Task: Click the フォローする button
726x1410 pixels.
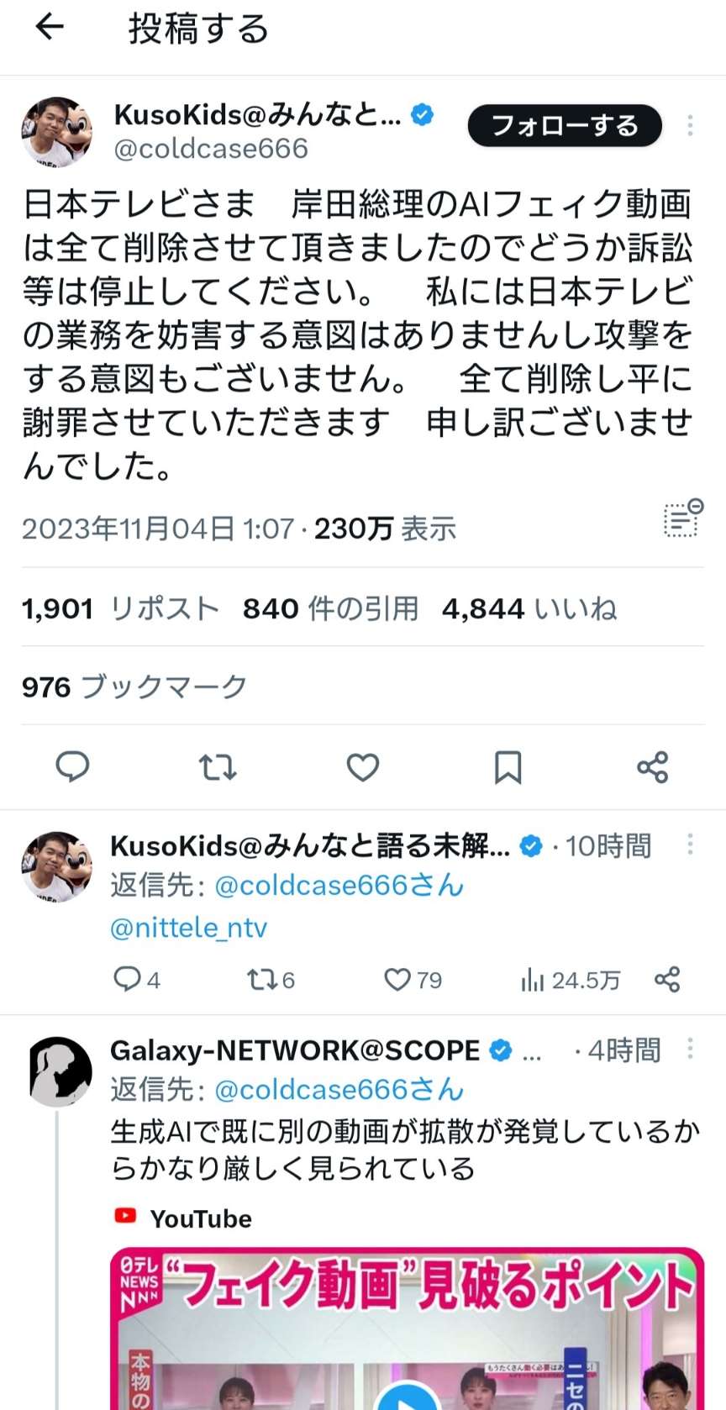Action: point(565,126)
